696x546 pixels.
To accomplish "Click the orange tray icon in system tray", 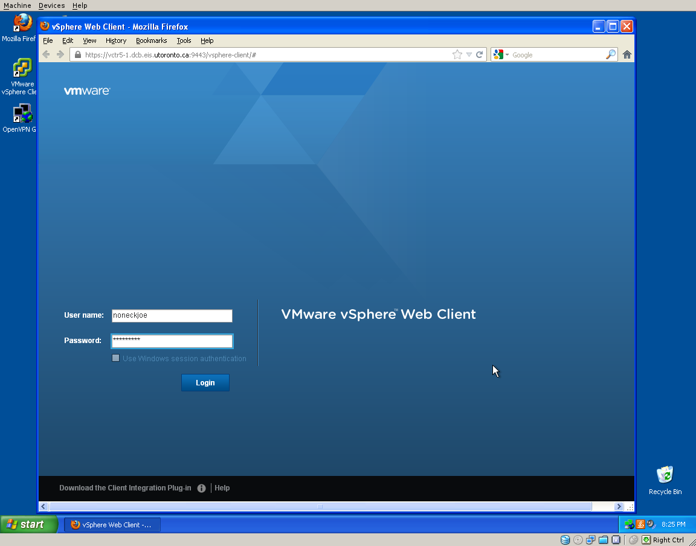I will point(640,524).
